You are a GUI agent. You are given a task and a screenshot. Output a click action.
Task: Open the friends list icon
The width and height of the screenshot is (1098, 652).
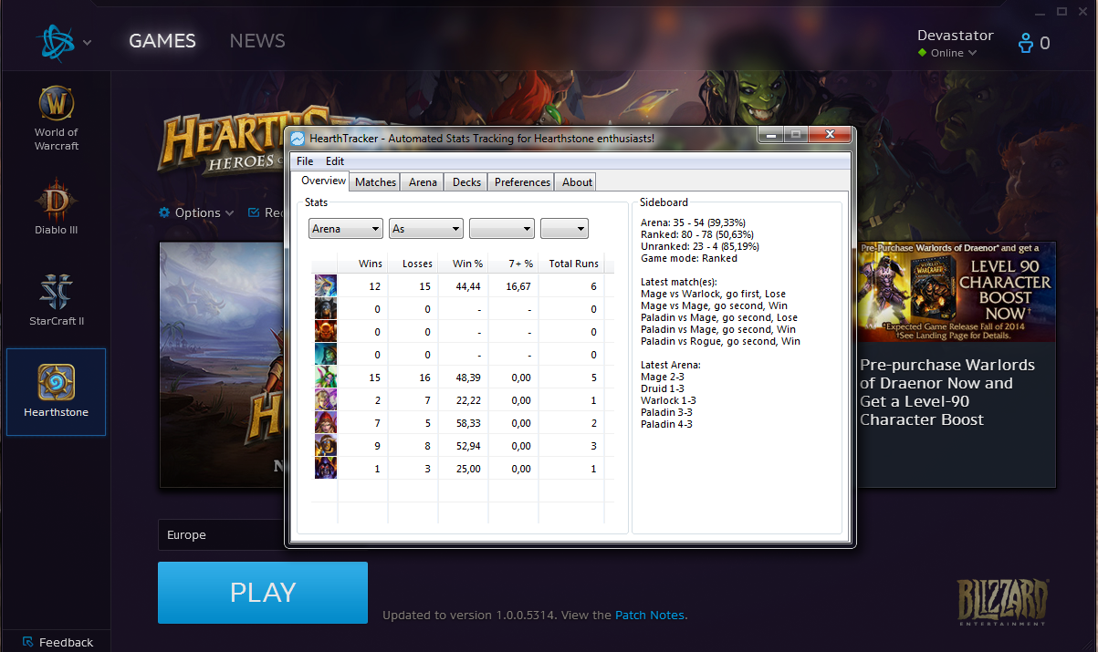pos(1026,43)
